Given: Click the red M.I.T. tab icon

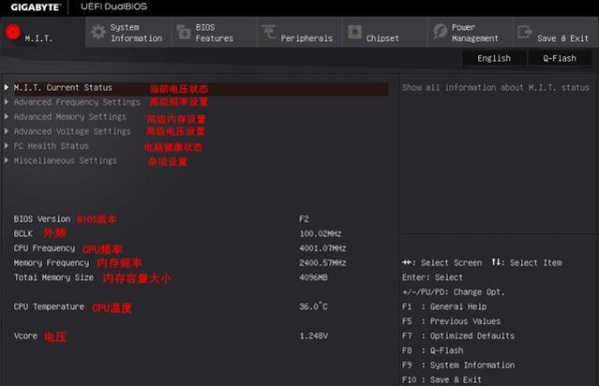Looking at the screenshot, I should (13, 32).
